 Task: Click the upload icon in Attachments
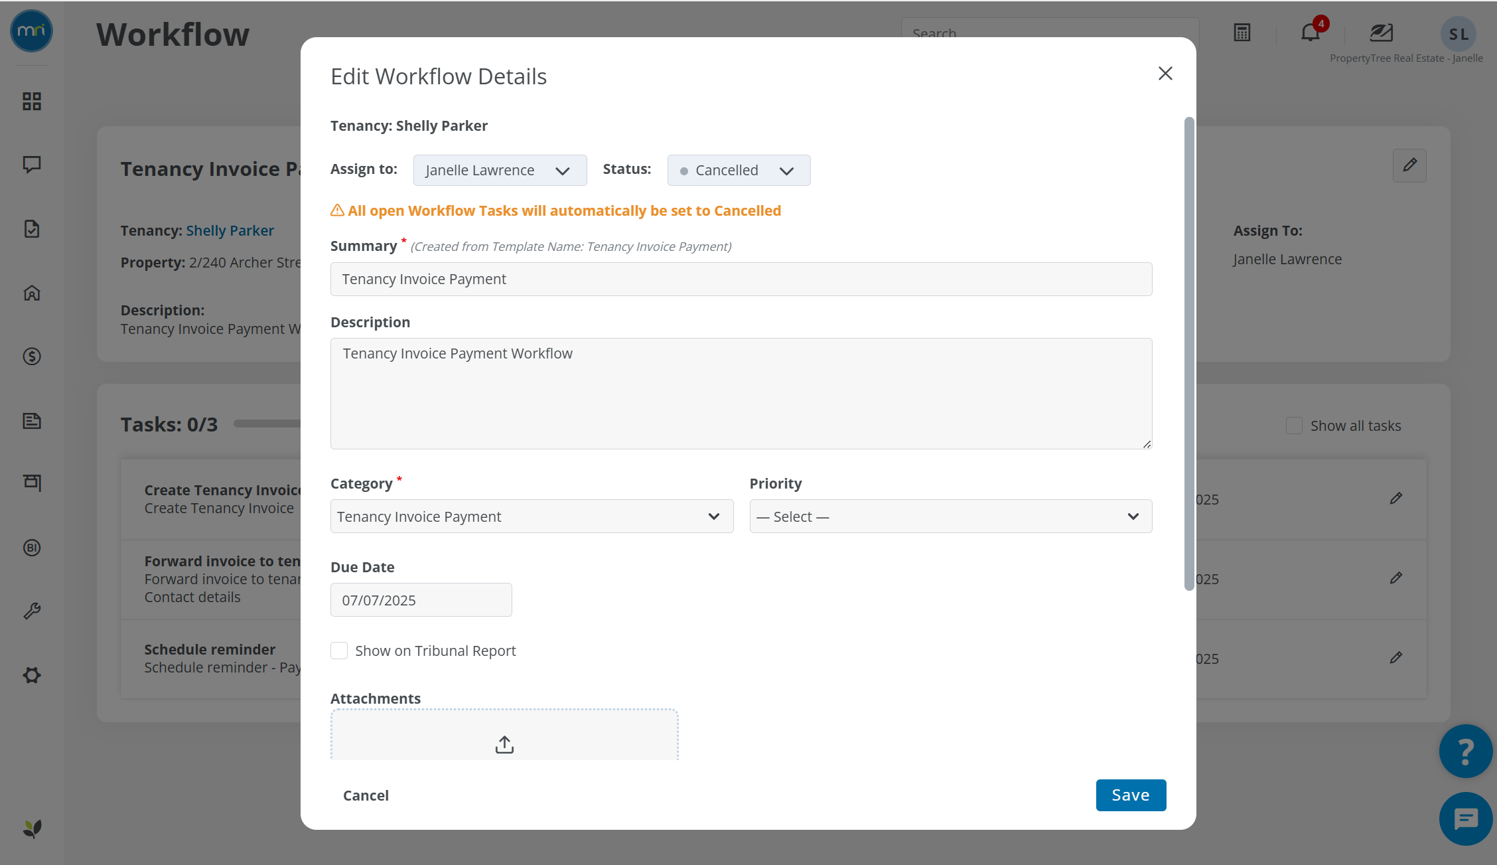coord(504,744)
